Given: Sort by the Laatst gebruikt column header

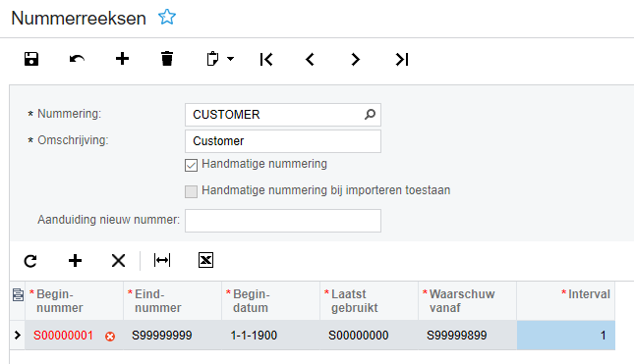Looking at the screenshot, I should [370, 301].
